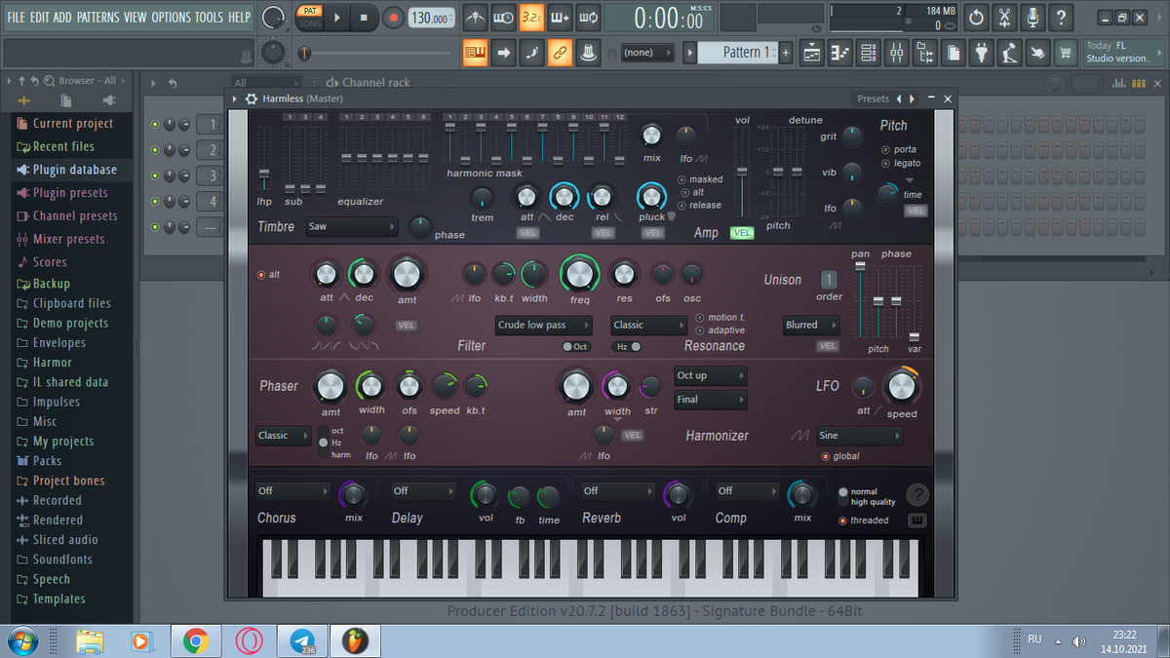Open the Blurred unison type dropdown
This screenshot has height=658, width=1170.
[x=811, y=326]
